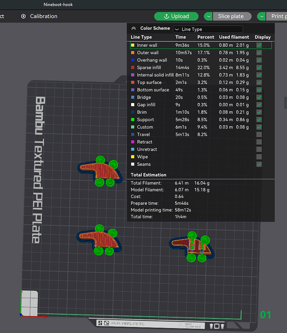The height and width of the screenshot is (333, 287).
Task: Toggle Outer wall display checkbox
Action: 259,53
